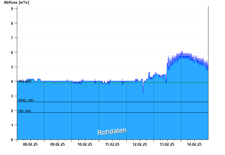This screenshot has width=225, height=155.
Task: Click the y-axis value 5
Action: click(x=12, y=67)
